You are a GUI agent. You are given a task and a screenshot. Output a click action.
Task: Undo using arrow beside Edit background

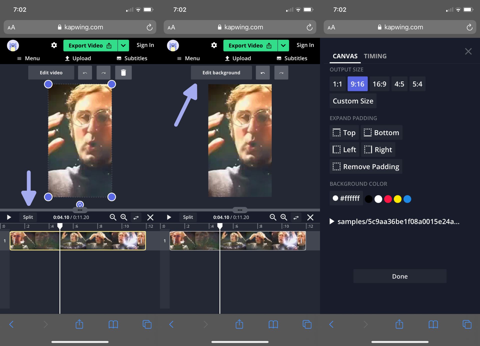pos(262,73)
